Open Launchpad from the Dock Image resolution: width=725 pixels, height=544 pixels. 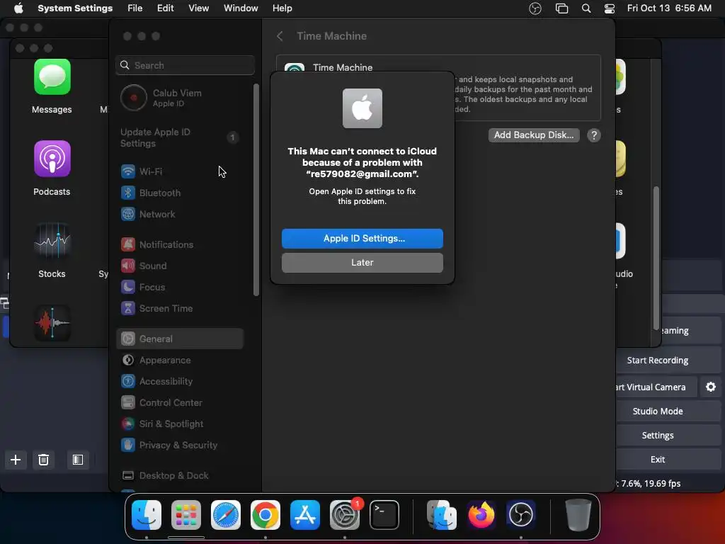pyautogui.click(x=186, y=515)
